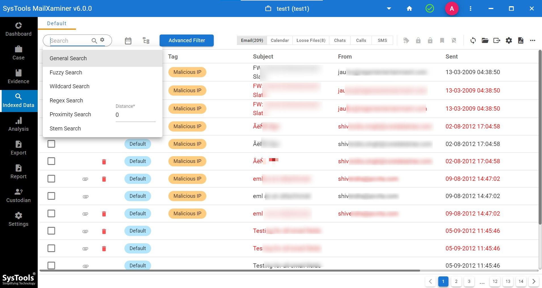This screenshot has height=288, width=542.
Task: Go to page 13
Action: click(508, 281)
